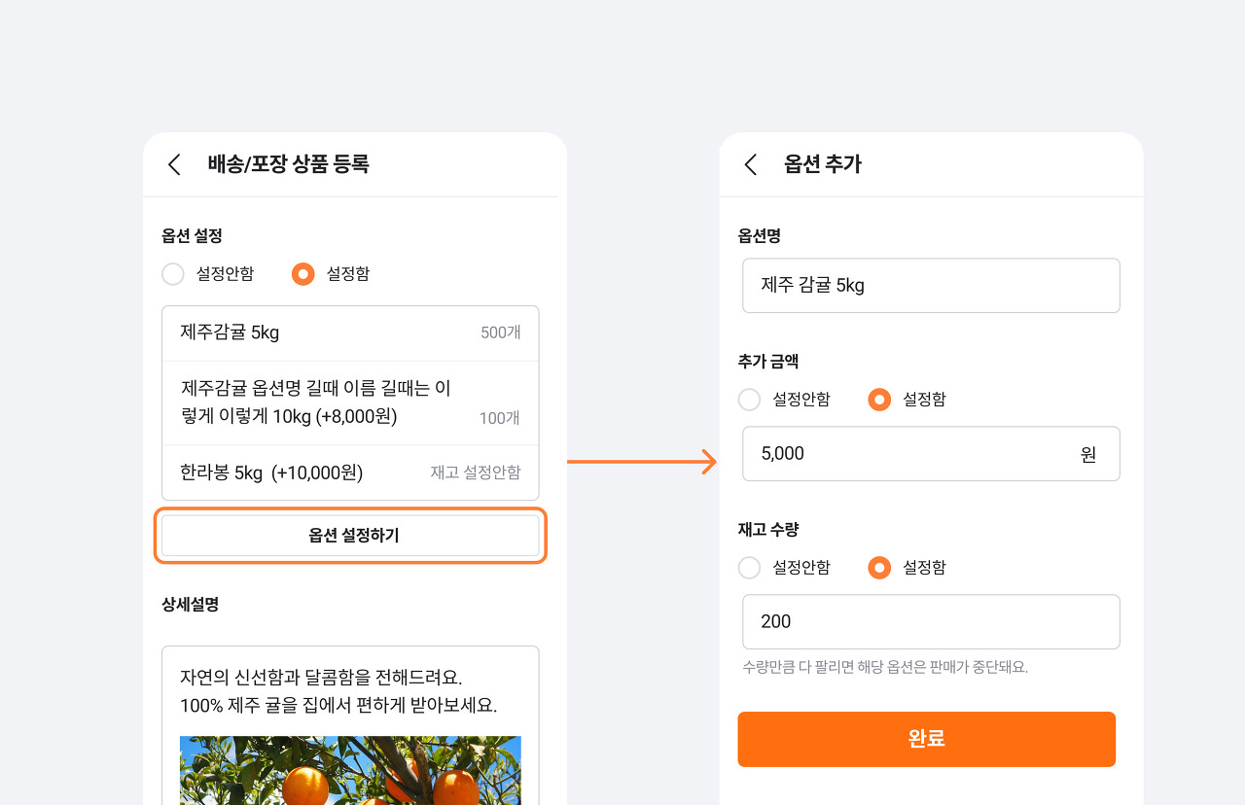
Task: Select the 한라봉 5kg (+10,000원) option row
Action: [350, 473]
